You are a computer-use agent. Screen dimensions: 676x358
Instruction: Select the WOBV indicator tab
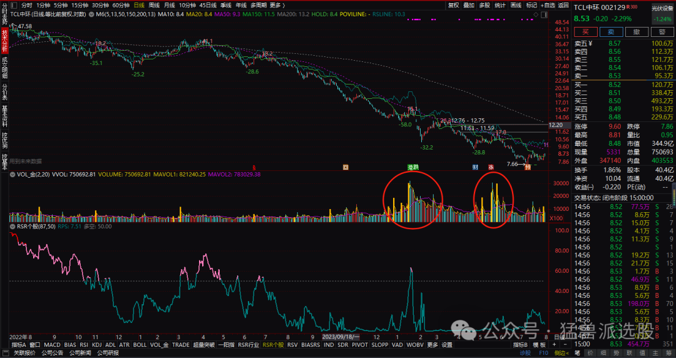[x=415, y=345]
